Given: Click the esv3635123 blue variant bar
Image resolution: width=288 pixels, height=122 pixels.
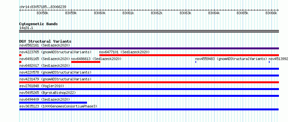Looking at the screenshot, I should 149,109.
